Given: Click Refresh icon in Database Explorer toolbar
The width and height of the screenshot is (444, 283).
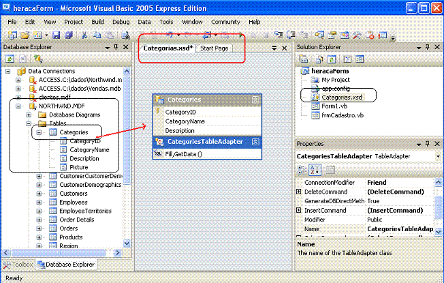Looking at the screenshot, I should coord(10,59).
